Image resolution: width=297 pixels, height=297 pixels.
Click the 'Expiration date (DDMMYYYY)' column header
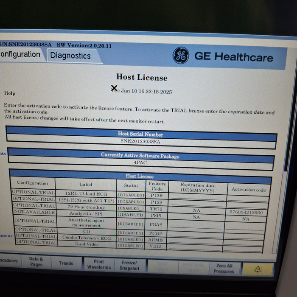pos(198,188)
